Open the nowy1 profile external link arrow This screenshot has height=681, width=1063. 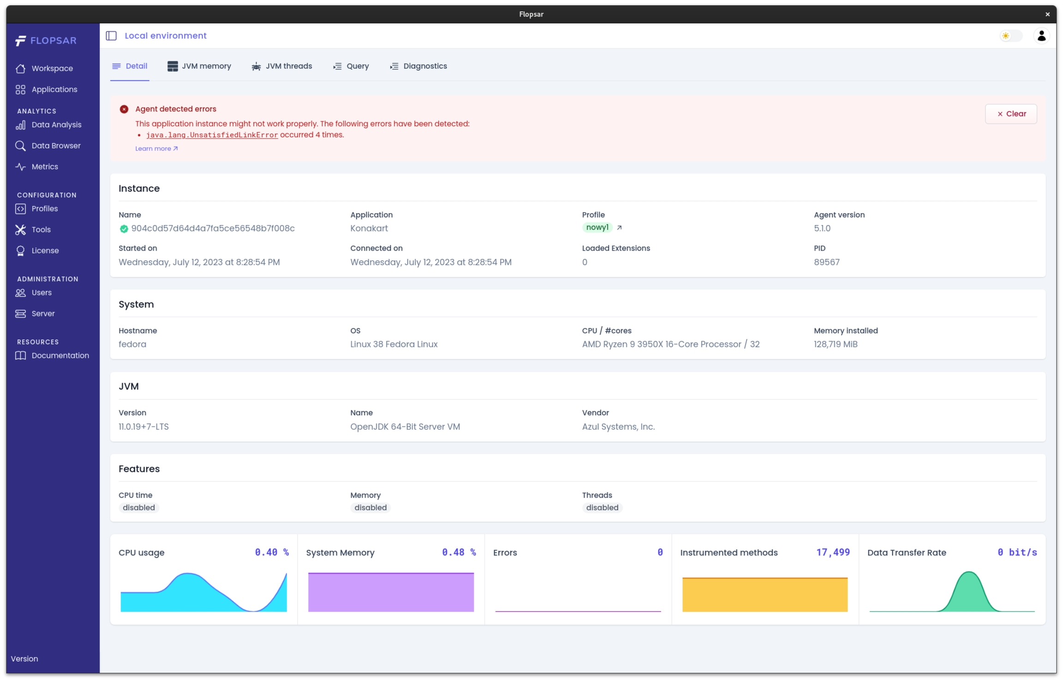point(619,228)
